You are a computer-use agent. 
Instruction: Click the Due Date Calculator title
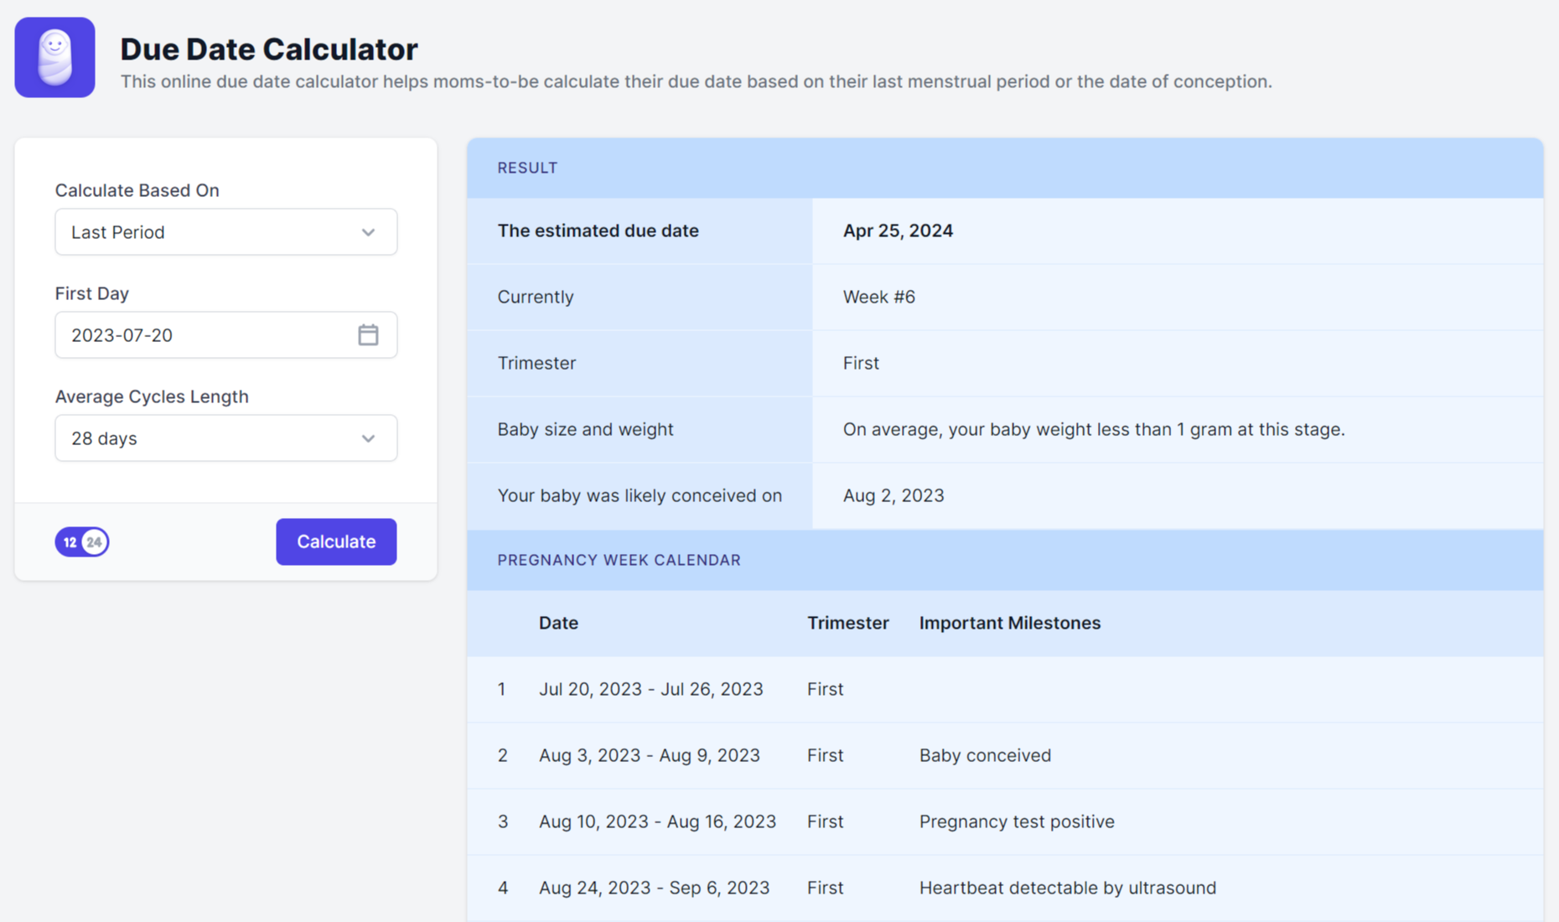click(268, 49)
